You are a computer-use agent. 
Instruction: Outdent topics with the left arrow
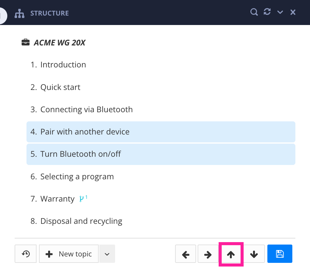tap(185, 253)
